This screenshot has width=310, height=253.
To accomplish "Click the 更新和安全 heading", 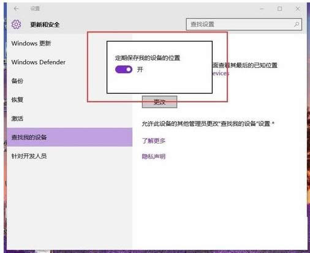I will click(45, 24).
